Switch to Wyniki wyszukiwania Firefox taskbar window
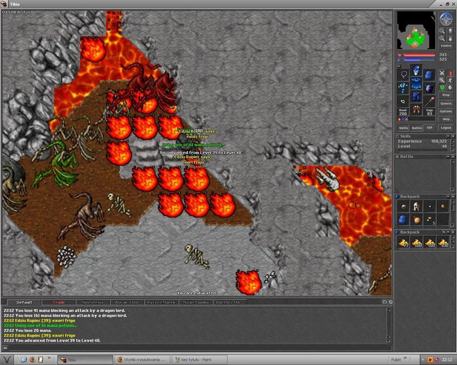This screenshot has height=365, width=457. pyautogui.click(x=142, y=360)
